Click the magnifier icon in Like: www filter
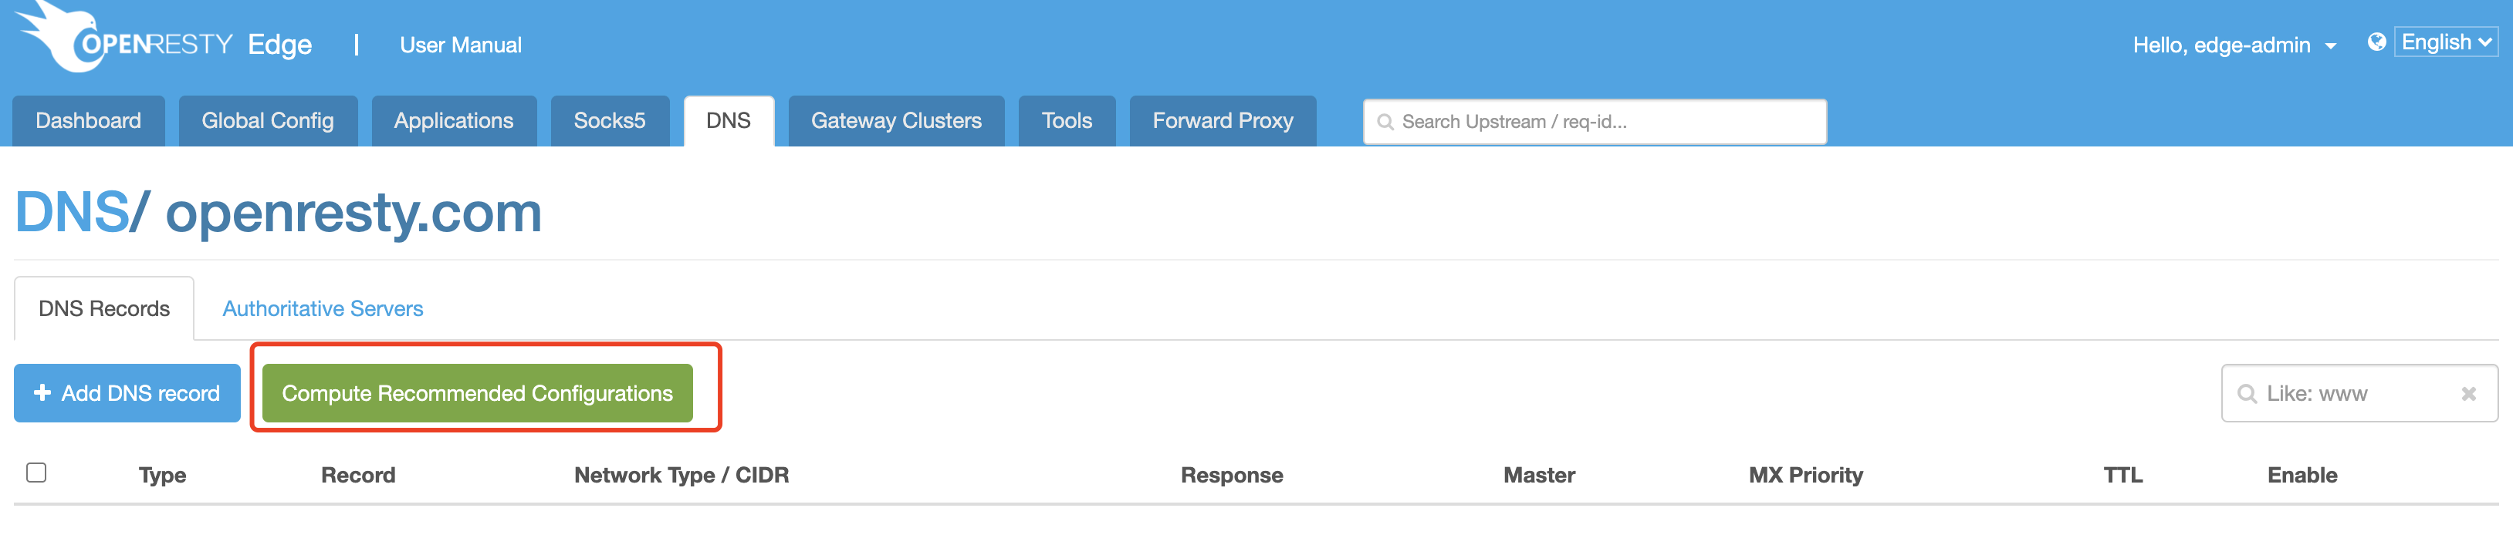Viewport: 2513px width, 555px height. tap(2247, 393)
